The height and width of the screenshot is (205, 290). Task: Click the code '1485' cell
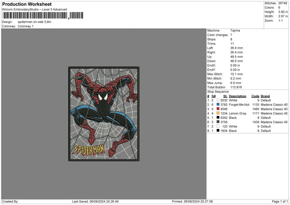click(256, 109)
